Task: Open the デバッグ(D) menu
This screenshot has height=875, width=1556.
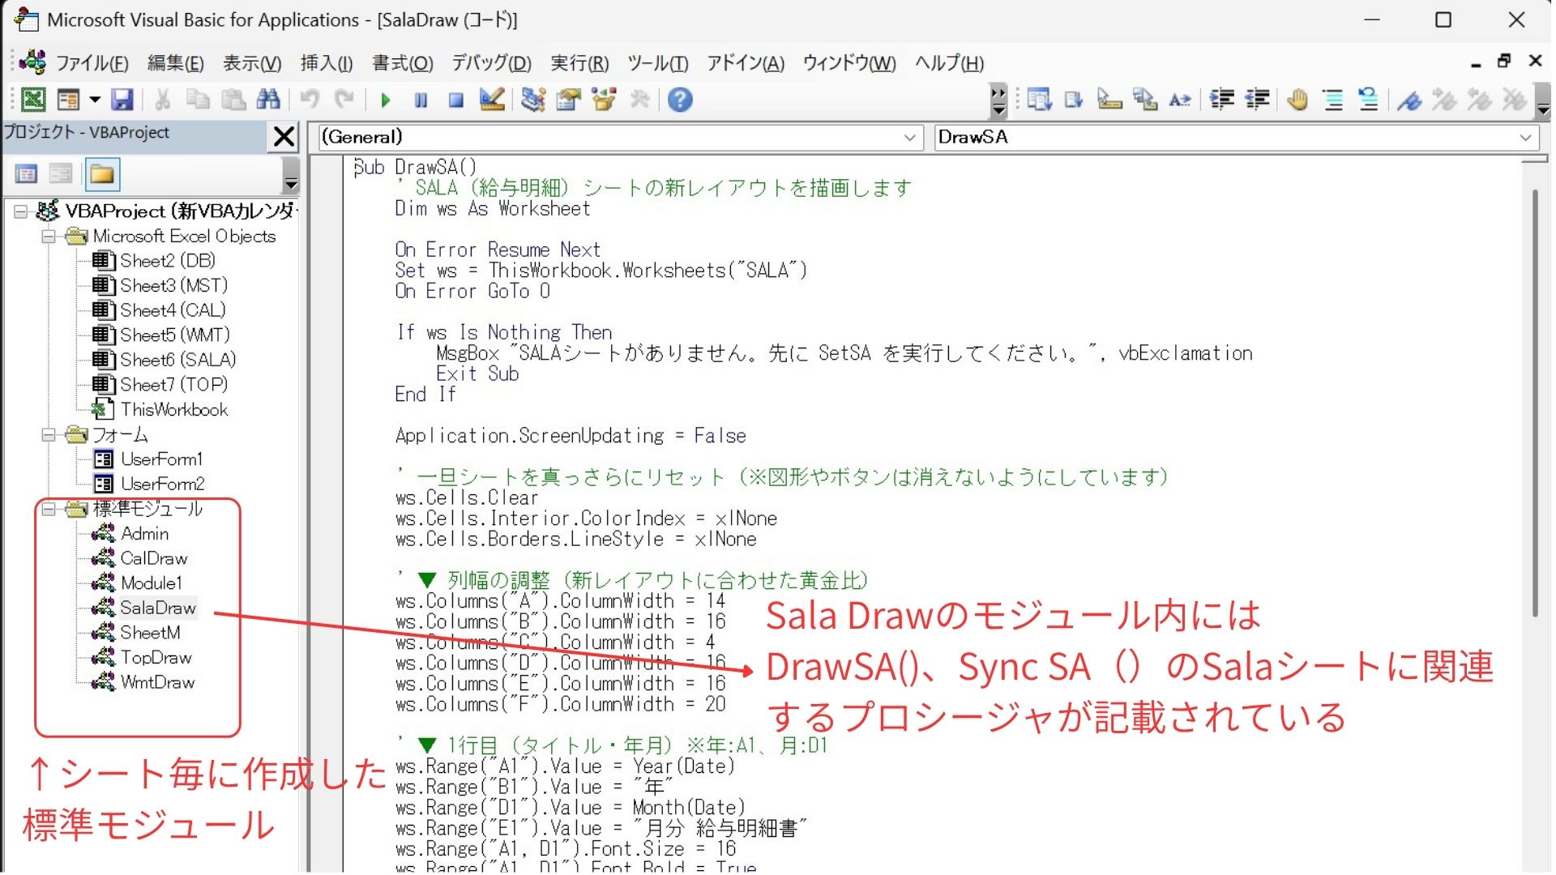Action: coord(491,63)
